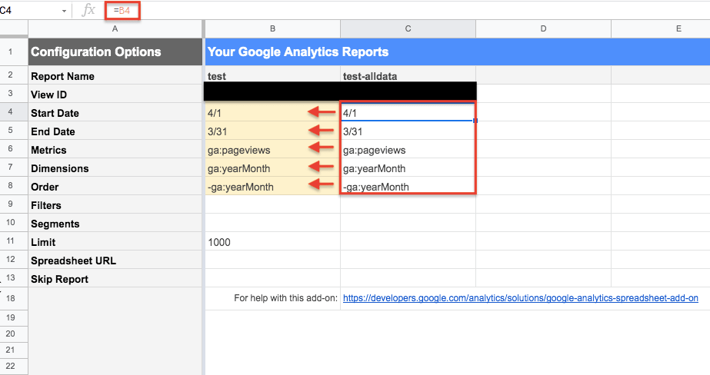This screenshot has height=375, width=710.
Task: Click column C ga:pageviews cell
Action: tap(408, 149)
